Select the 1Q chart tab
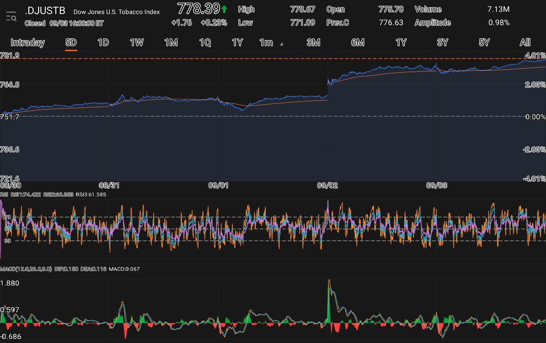The width and height of the screenshot is (546, 343). 205,43
